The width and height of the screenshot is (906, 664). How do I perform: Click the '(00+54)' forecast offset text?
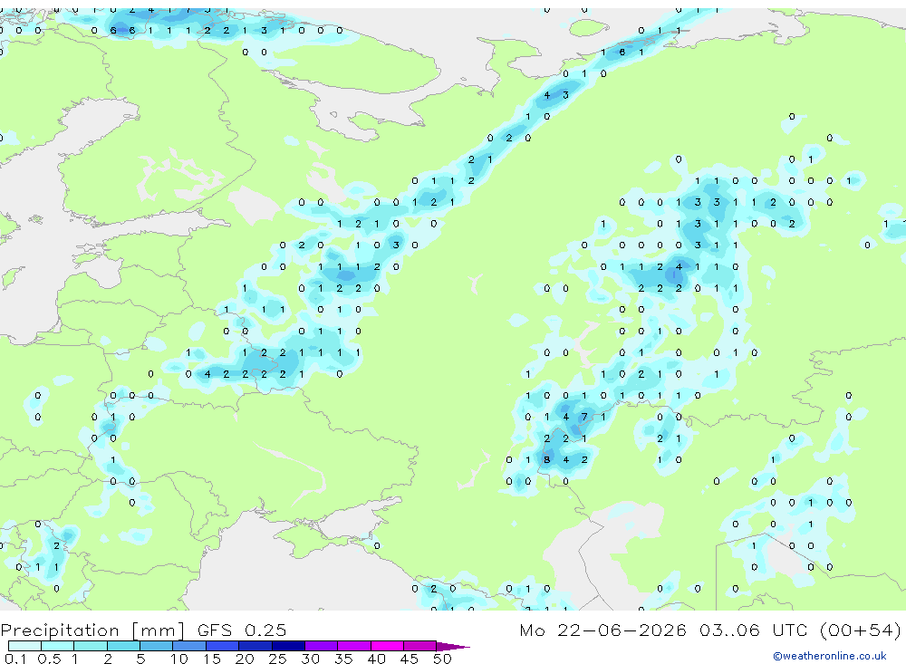[861, 630]
